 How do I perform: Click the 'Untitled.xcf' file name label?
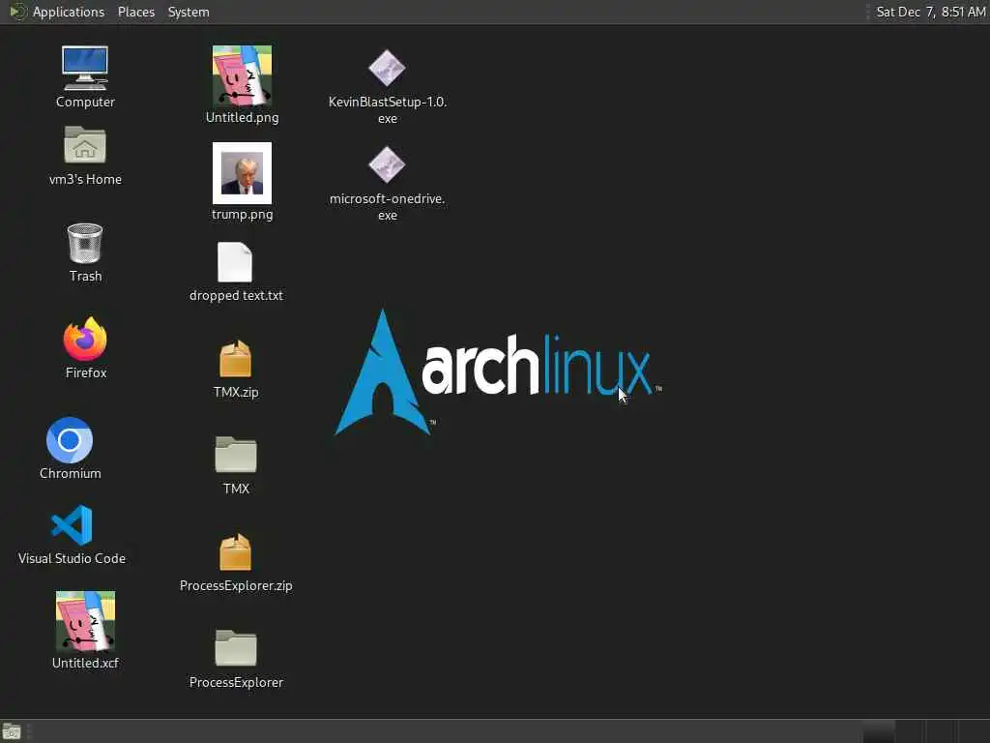point(85,663)
